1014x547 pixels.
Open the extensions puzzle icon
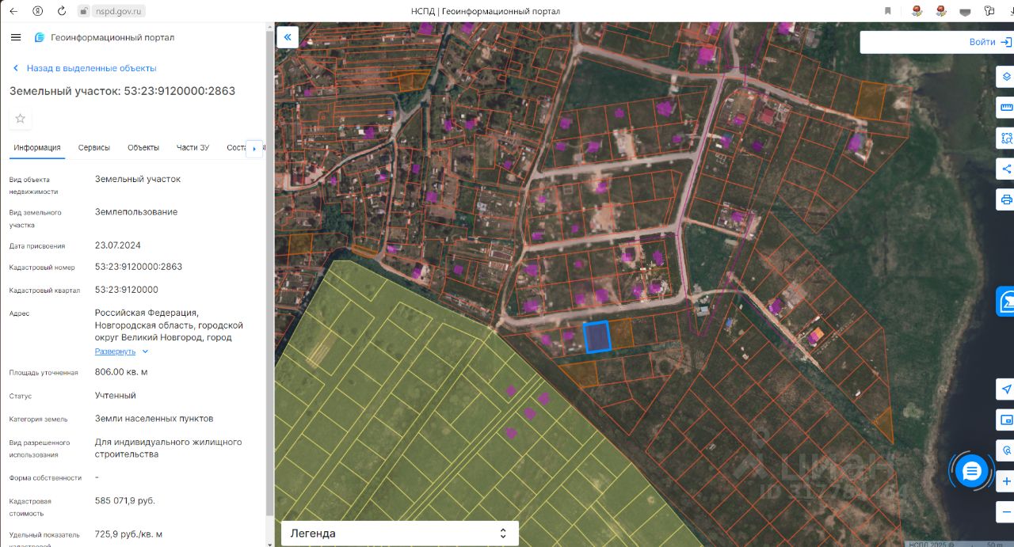(989, 11)
